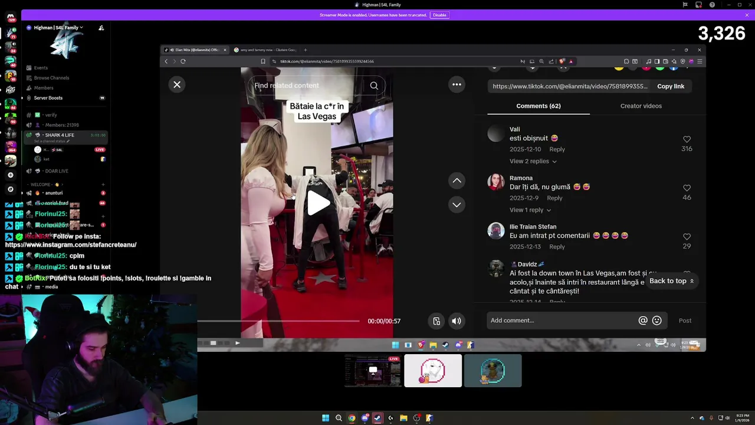
Task: Click the @ mention icon in comment box
Action: click(643, 321)
